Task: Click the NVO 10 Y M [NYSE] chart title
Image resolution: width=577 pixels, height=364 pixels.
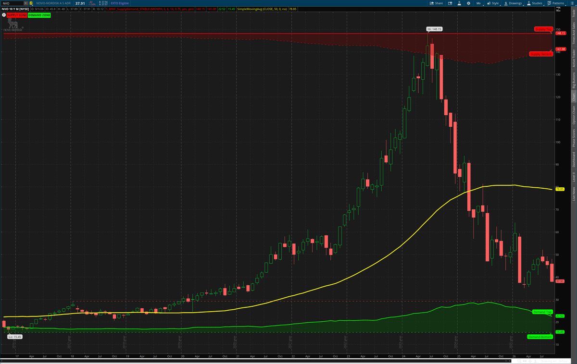Action: (15, 9)
